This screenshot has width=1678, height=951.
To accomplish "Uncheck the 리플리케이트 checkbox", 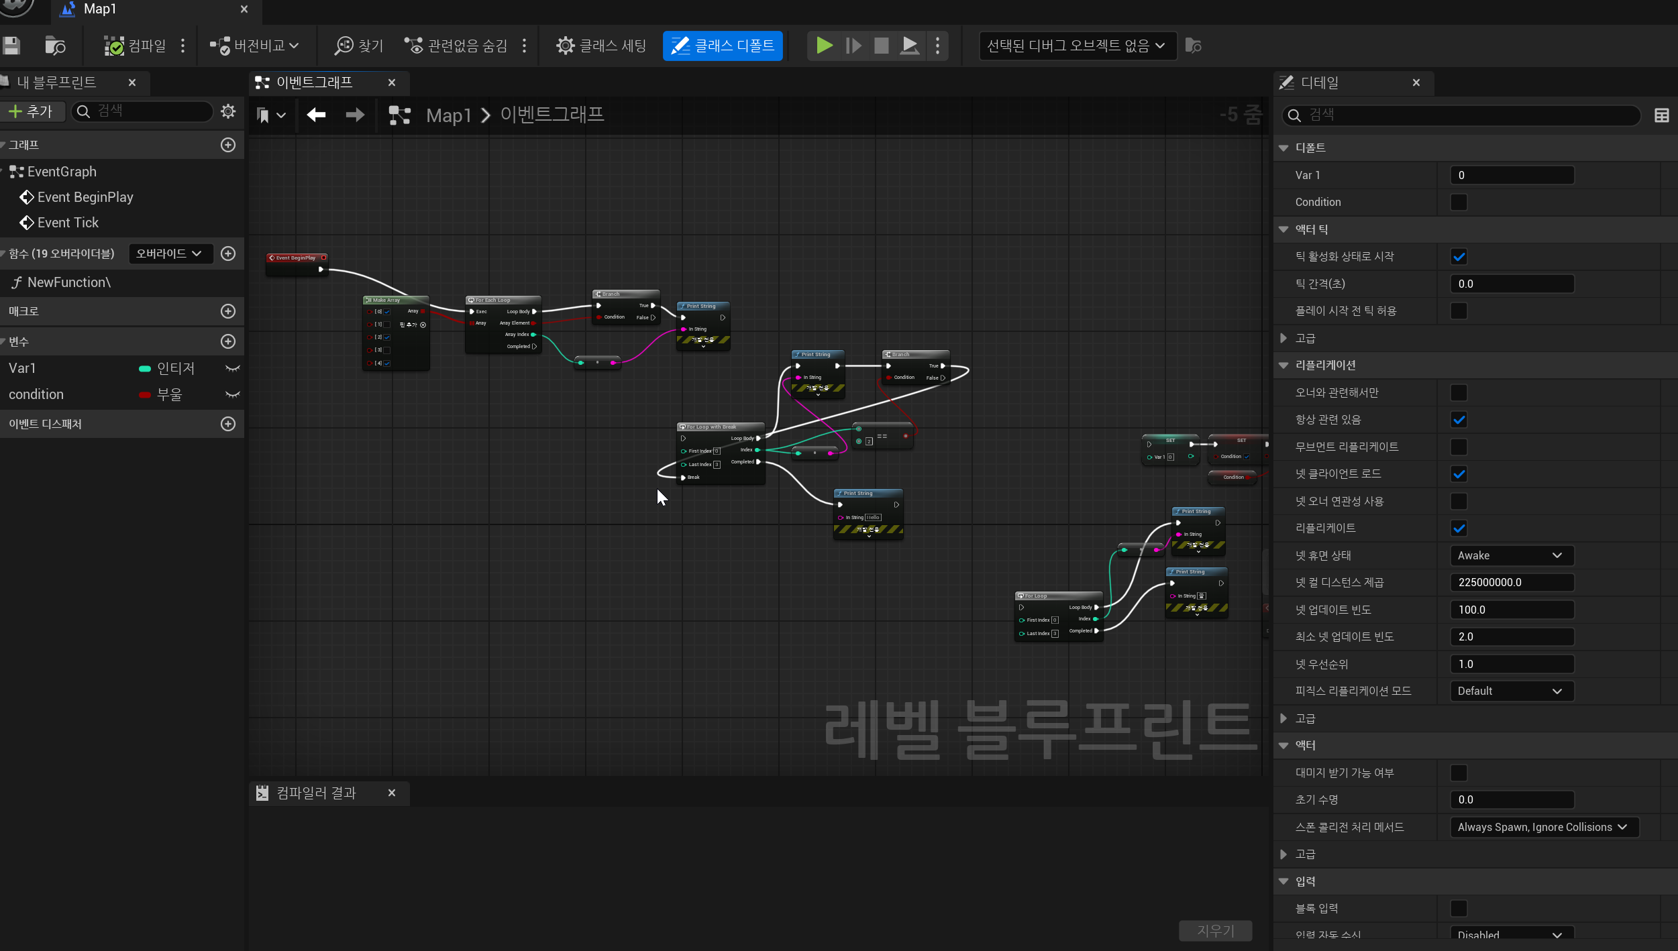I will [1459, 528].
